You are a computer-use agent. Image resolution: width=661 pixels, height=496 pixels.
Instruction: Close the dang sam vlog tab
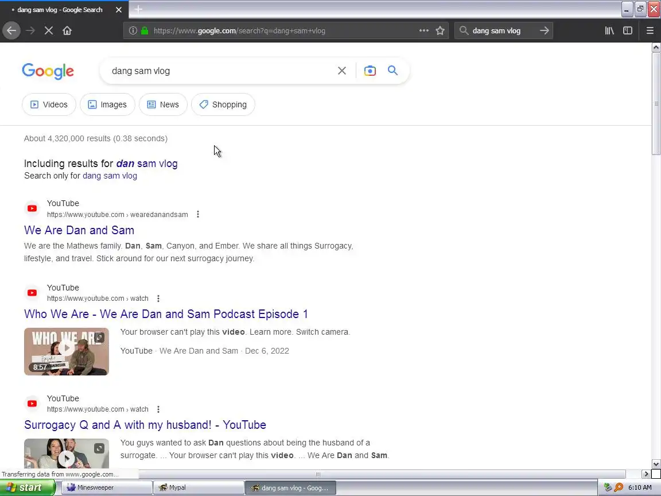point(119,9)
